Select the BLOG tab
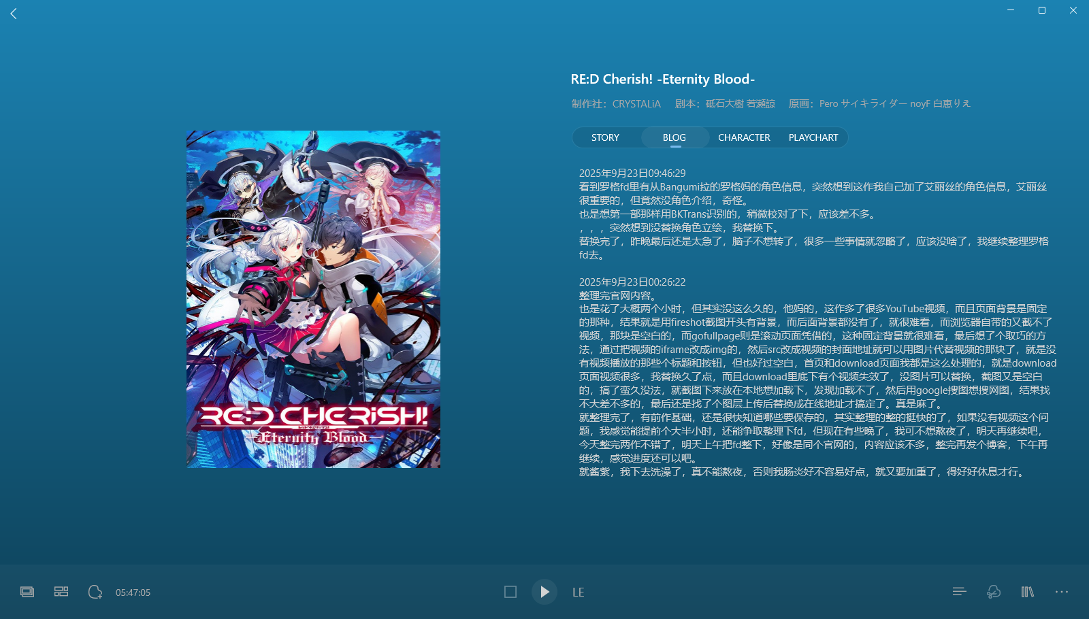Viewport: 1089px width, 619px height. tap(674, 137)
